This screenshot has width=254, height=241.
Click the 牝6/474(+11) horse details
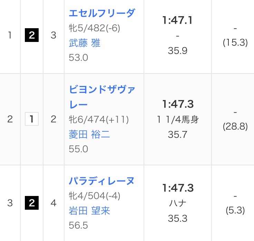coord(99,119)
